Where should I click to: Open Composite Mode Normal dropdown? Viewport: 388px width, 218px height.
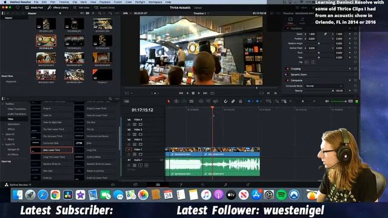324,86
